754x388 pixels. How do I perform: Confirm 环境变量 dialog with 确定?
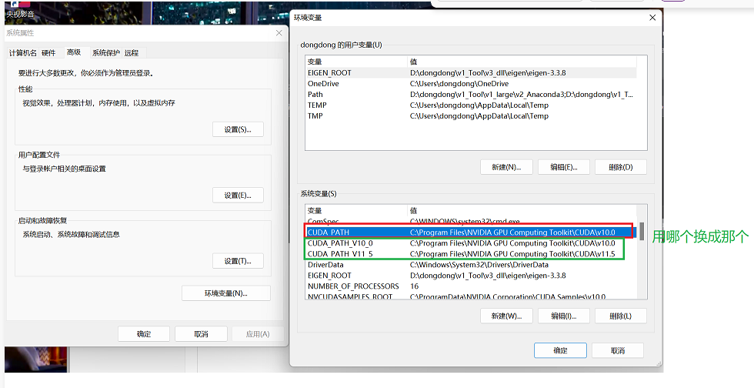[560, 350]
